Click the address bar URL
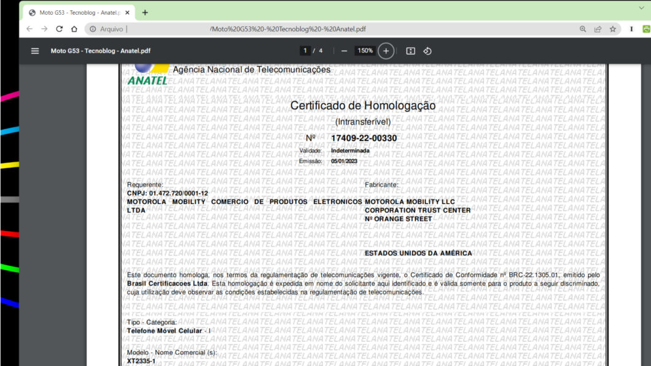This screenshot has height=366, width=651. click(x=287, y=29)
